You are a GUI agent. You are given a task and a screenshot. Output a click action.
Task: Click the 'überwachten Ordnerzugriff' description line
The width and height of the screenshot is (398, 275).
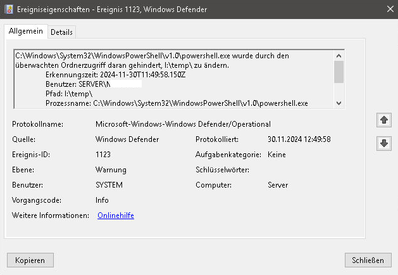122,65
